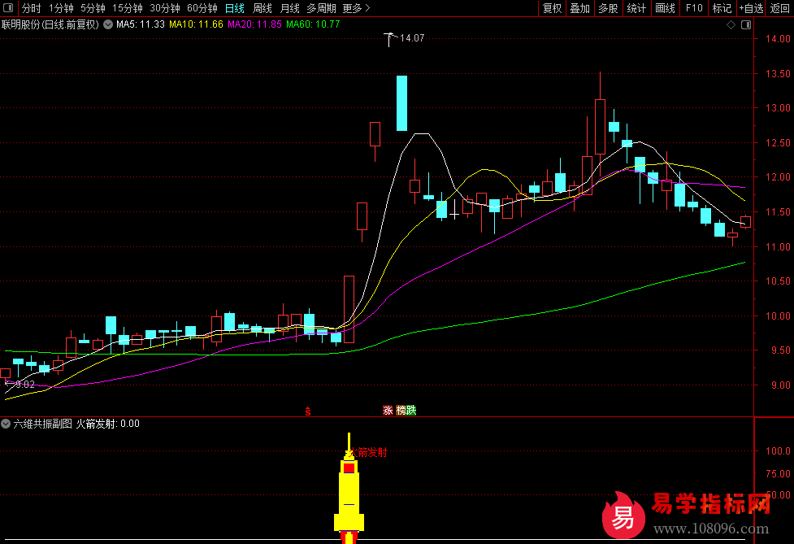Viewport: 794px width, 544px height.
Task: Toggle 多股 multi-stock view
Action: tap(608, 8)
